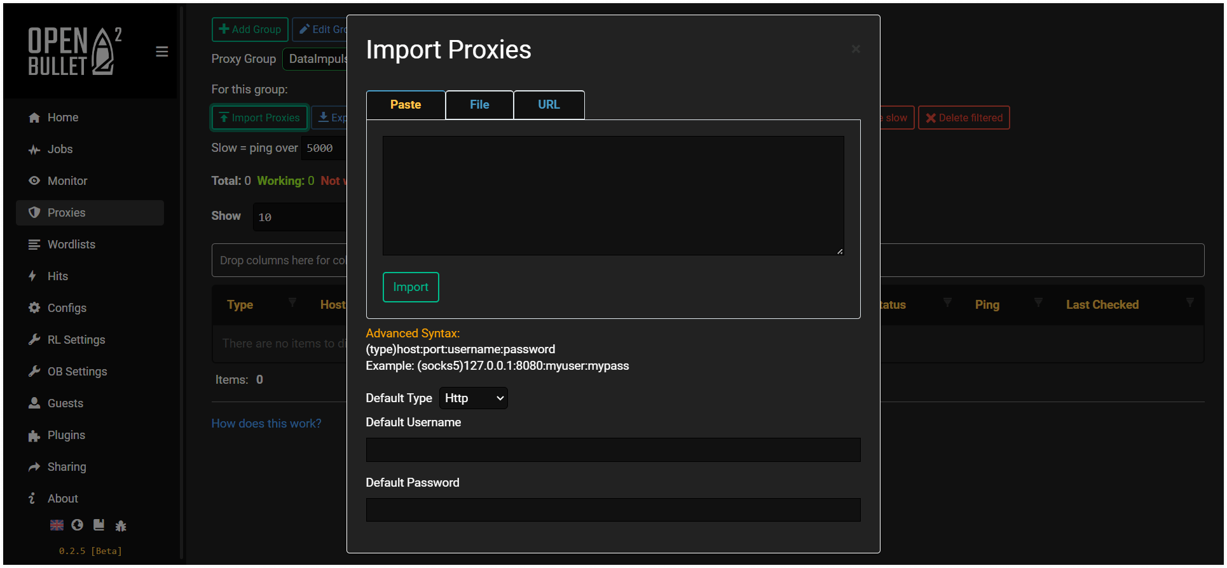1227x568 pixels.
Task: Click the Delete filtered button
Action: point(964,118)
